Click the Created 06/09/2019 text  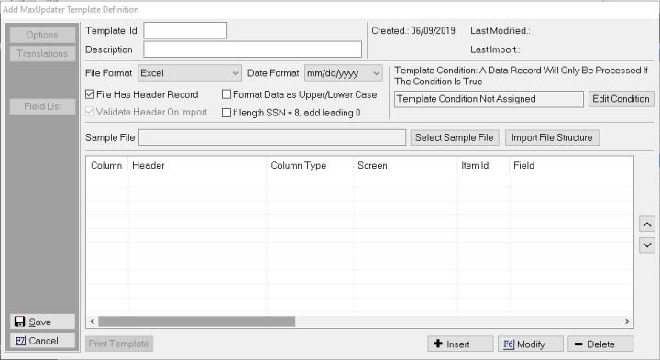[x=413, y=31]
